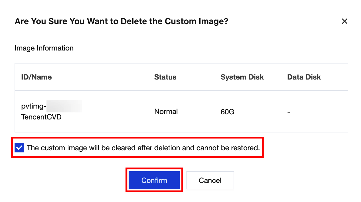Cancel the custom image deletion

tap(210, 181)
